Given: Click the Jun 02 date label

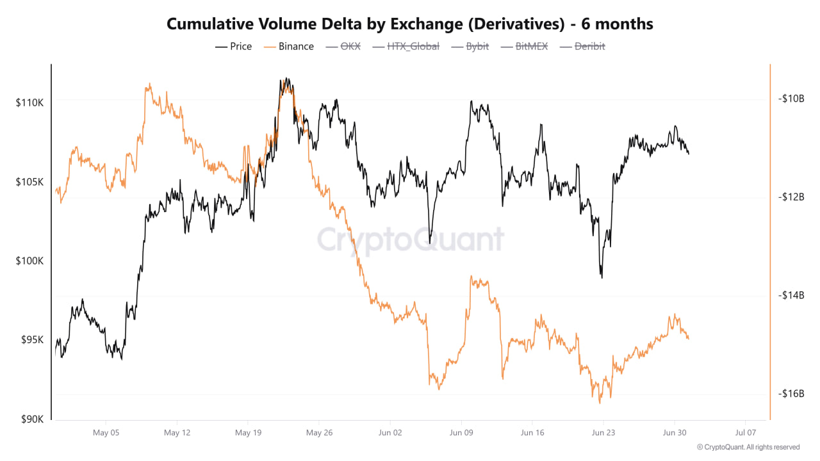Looking at the screenshot, I should [x=390, y=433].
